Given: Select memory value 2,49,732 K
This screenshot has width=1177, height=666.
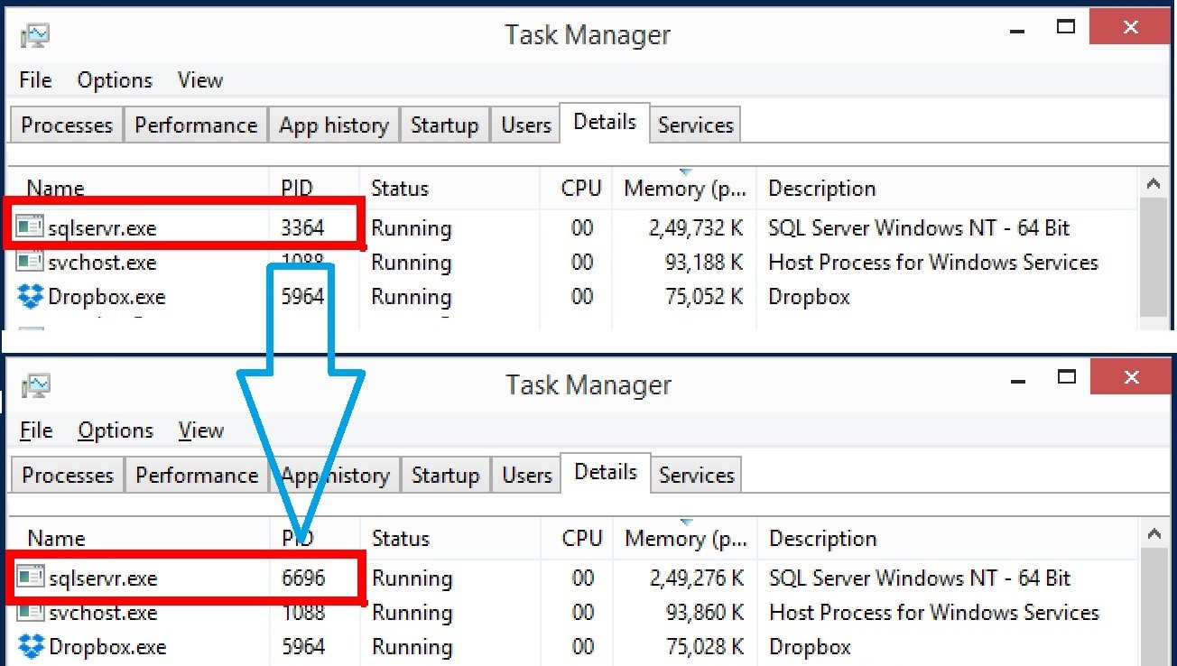Looking at the screenshot, I should click(696, 227).
